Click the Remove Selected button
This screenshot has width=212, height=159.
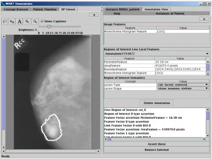coord(156,150)
